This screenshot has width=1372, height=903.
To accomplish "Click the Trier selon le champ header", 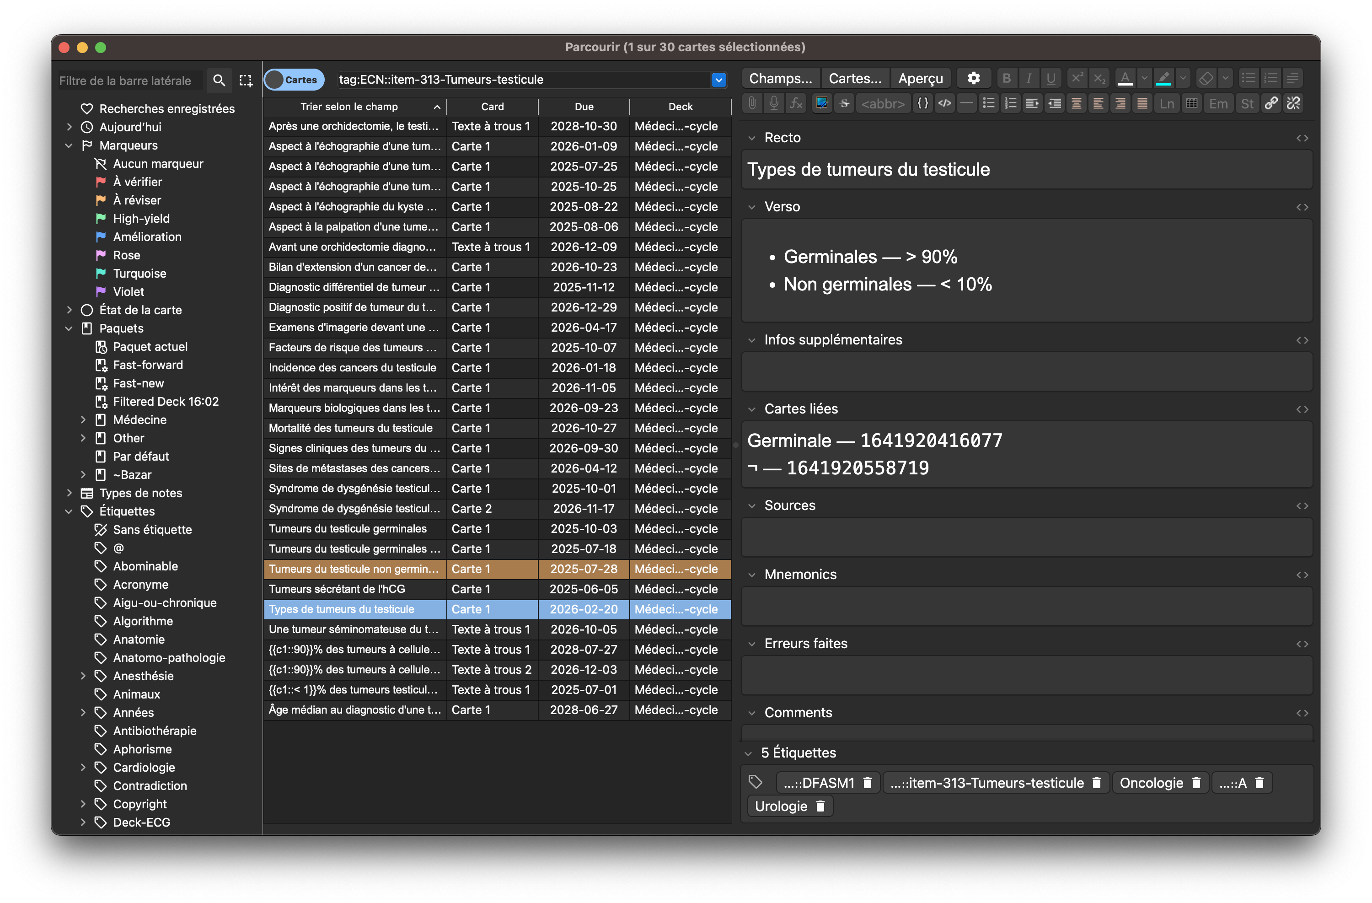I will 354,107.
